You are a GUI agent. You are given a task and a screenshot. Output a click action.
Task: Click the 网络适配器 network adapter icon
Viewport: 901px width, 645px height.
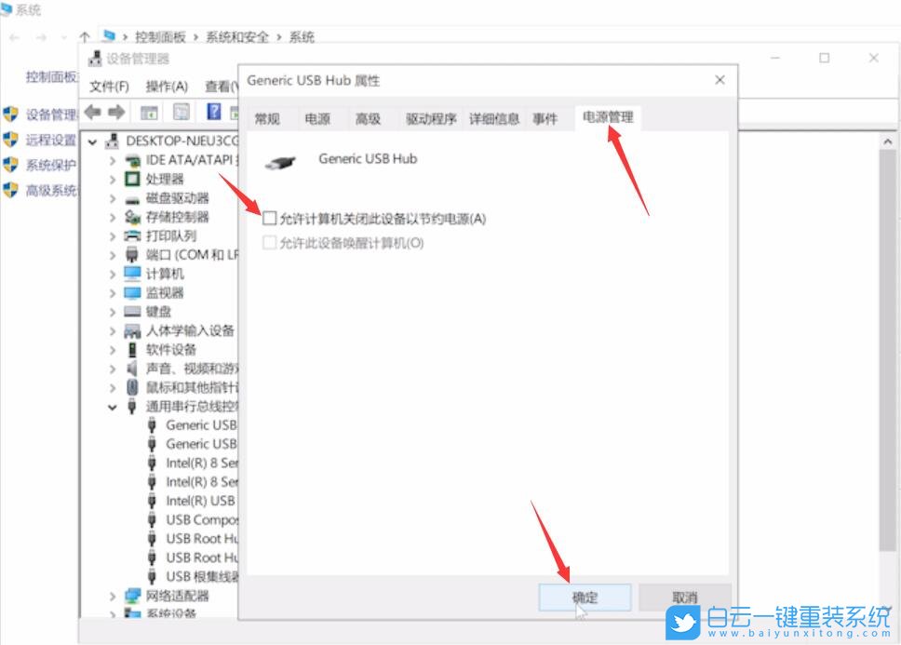coord(132,596)
